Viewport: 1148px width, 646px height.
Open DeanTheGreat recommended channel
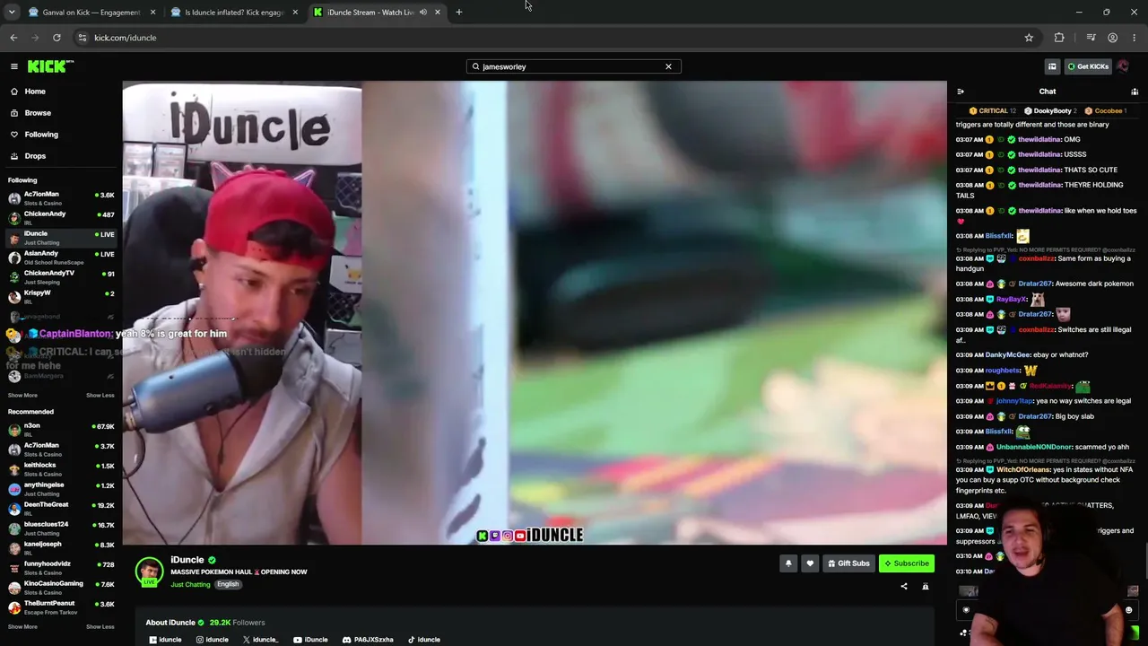(61, 508)
